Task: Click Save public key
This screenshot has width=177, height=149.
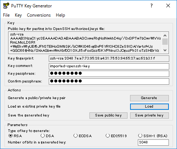Action: tap(108, 115)
